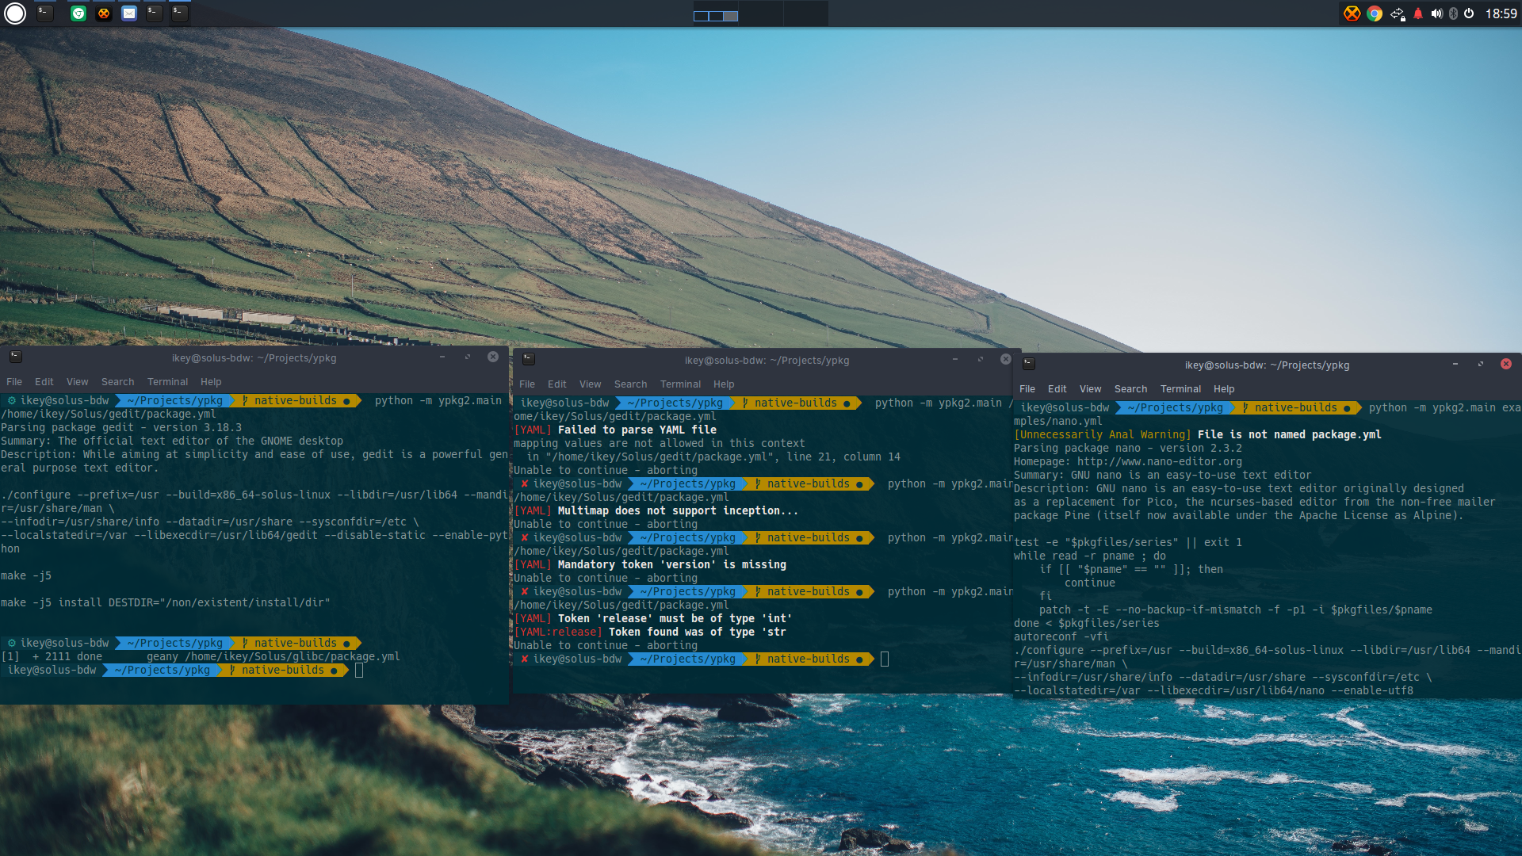This screenshot has height=856, width=1522.
Task: Click the volume speaker tray icon
Action: coord(1436,13)
